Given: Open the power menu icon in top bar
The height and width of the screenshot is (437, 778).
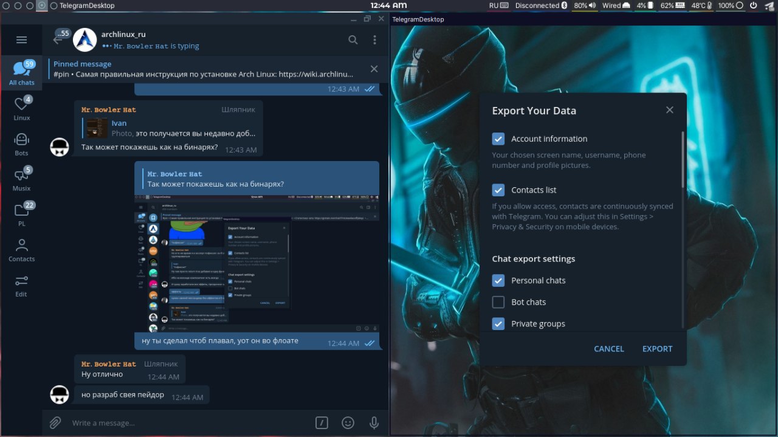Looking at the screenshot, I should coord(754,5).
